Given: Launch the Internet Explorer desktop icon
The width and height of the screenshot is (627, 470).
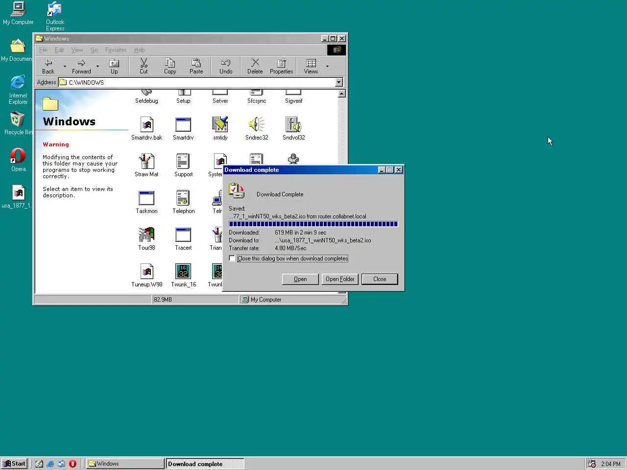Looking at the screenshot, I should [18, 90].
